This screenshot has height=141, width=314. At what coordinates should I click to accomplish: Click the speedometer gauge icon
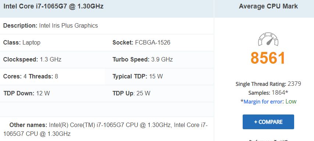268,39
